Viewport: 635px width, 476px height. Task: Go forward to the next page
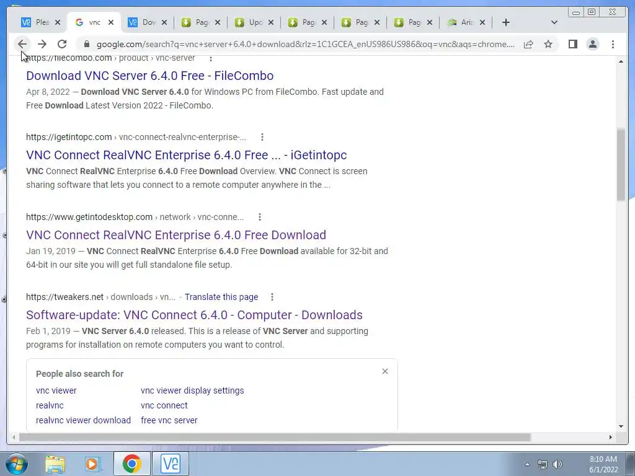click(x=42, y=44)
